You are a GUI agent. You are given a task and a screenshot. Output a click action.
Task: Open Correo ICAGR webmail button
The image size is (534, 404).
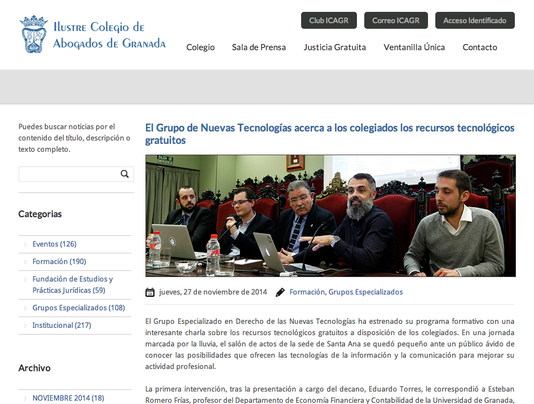[x=396, y=20]
